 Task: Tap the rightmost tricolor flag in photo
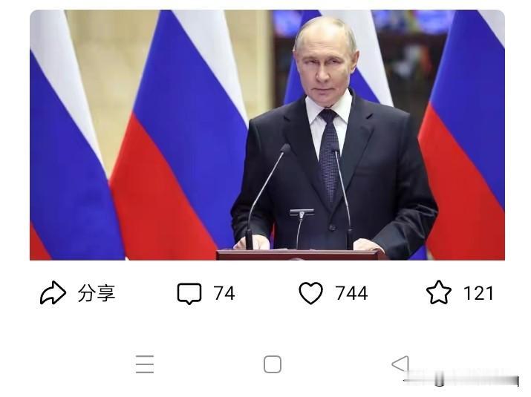point(464,135)
